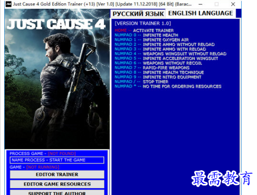Click the GAME [NOT RUNNING] status
This screenshot has height=195, width=257.
34,167
